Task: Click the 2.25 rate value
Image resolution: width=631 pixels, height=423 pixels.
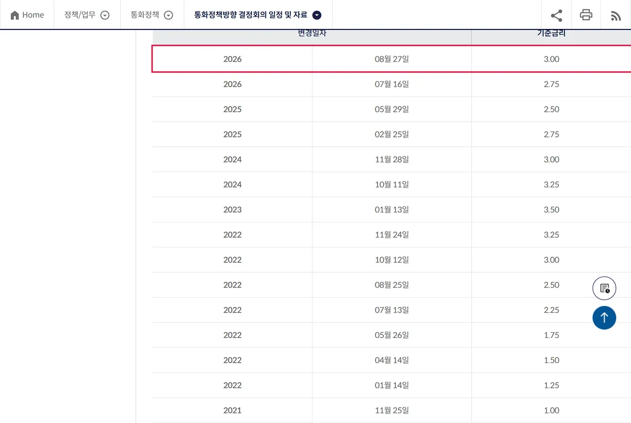Action: [551, 310]
